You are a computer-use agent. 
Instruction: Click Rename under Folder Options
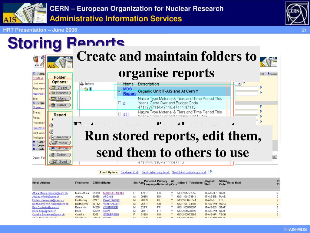point(60,93)
